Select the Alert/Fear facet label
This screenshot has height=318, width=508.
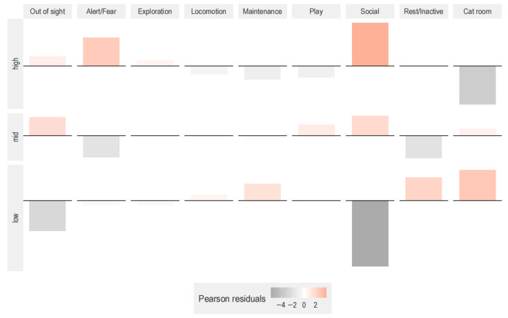click(x=101, y=12)
